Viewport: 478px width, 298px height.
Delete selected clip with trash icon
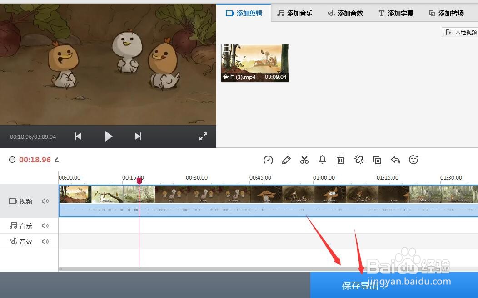(x=341, y=160)
